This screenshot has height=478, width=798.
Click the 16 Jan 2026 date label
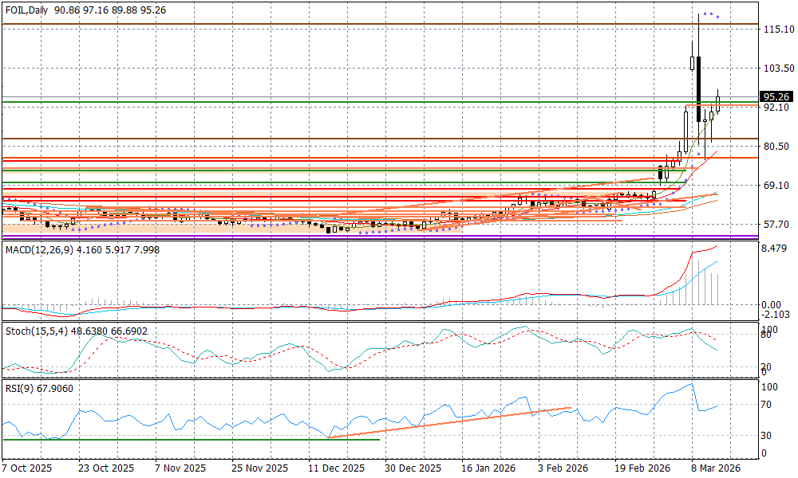coord(487,469)
